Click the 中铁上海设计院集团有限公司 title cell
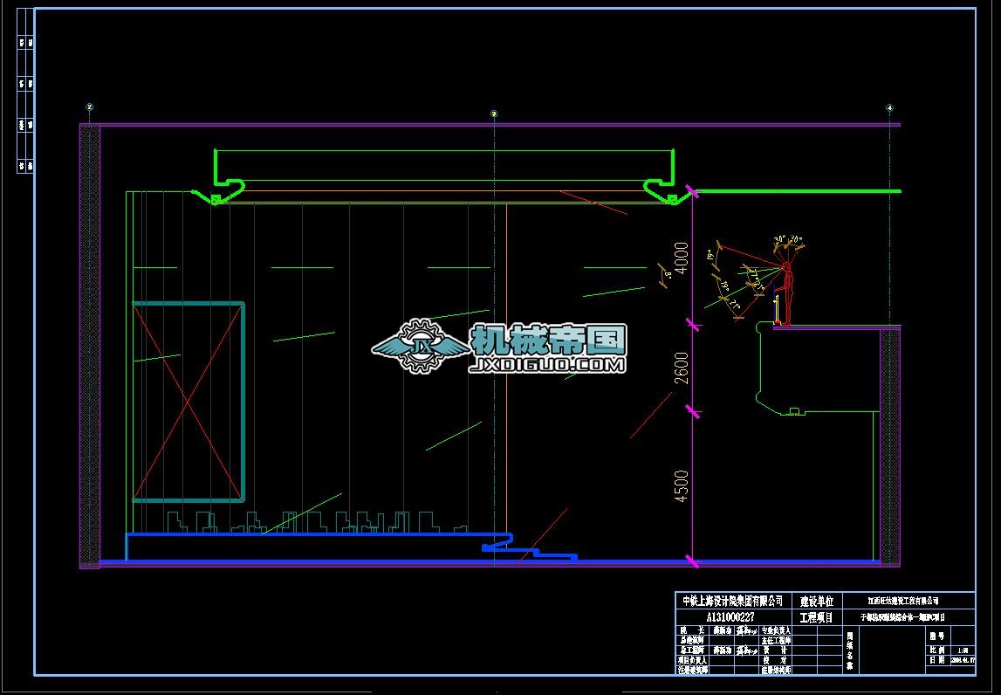The image size is (1001, 695). pyautogui.click(x=733, y=601)
